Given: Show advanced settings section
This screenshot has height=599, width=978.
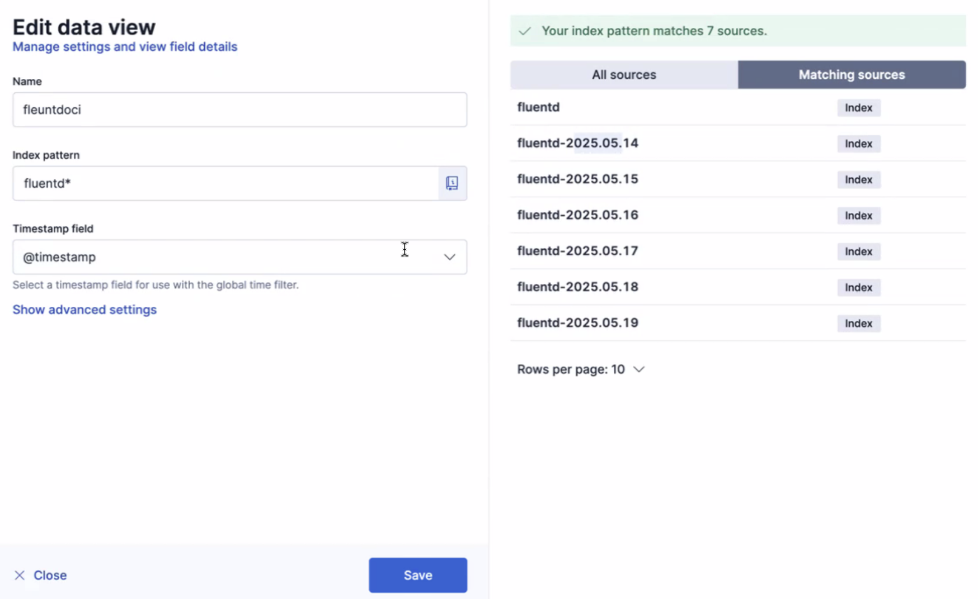Looking at the screenshot, I should [84, 310].
